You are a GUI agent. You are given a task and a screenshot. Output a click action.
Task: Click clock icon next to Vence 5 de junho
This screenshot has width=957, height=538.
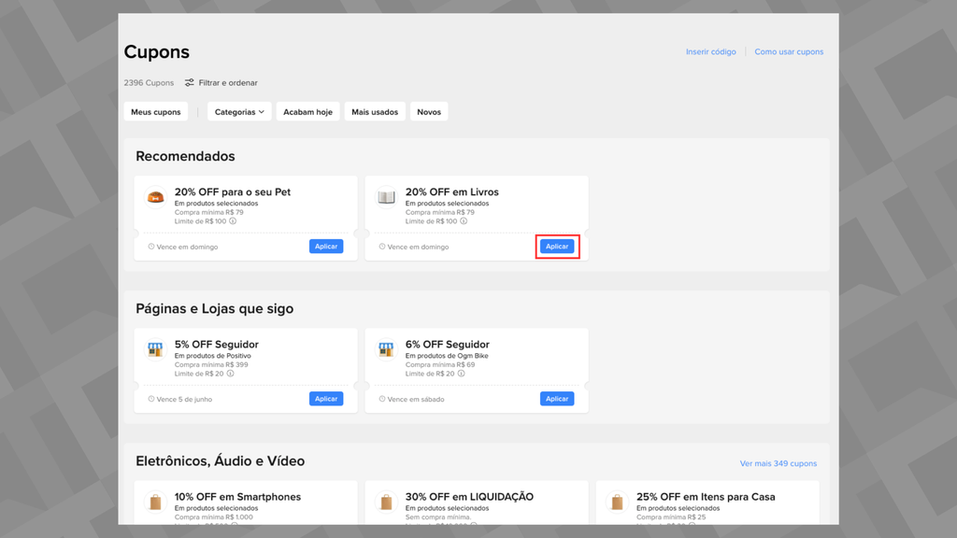click(150, 399)
